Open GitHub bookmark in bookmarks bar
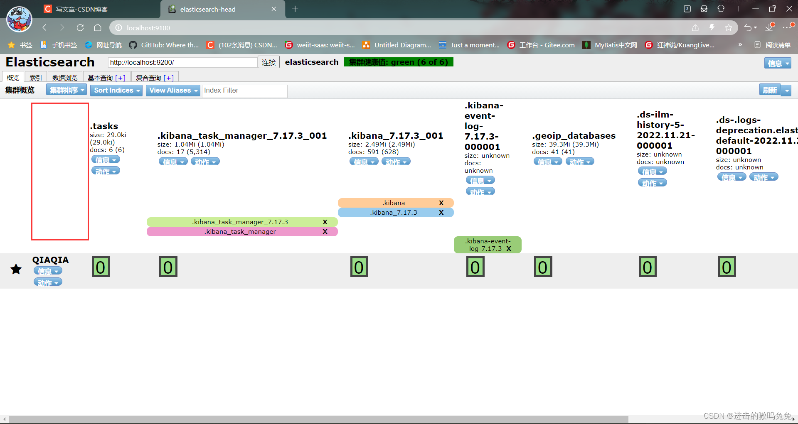Image resolution: width=798 pixels, height=424 pixels. click(x=164, y=45)
